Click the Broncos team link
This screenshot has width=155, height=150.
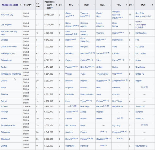[x=69, y=81]
